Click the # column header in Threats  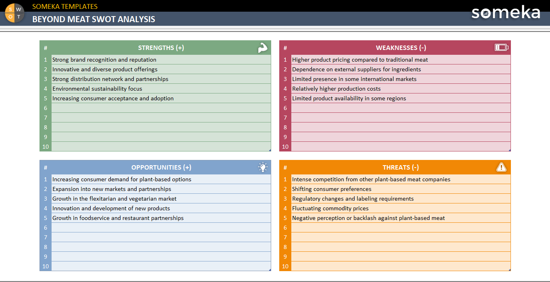click(x=285, y=167)
